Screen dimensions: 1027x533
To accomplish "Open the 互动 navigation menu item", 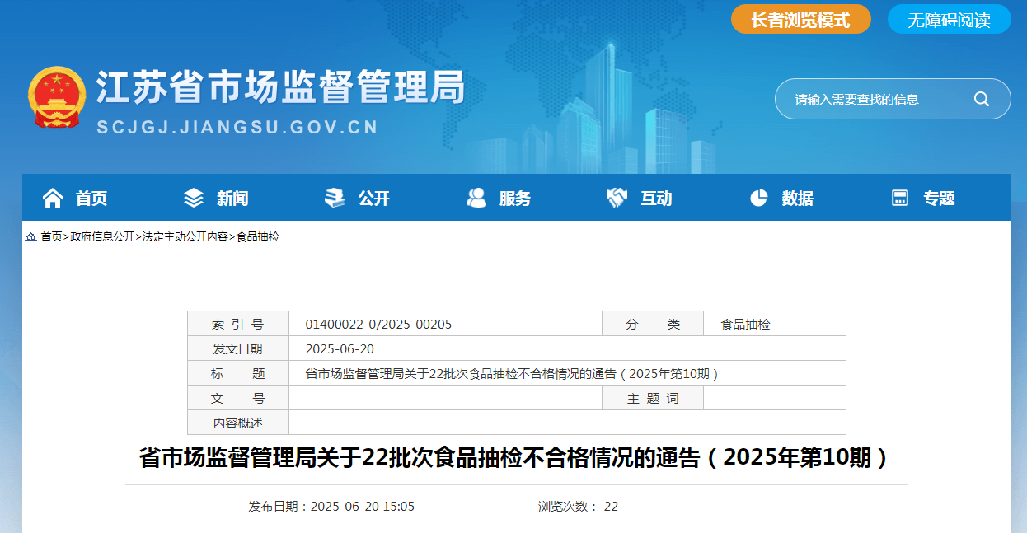I will [x=656, y=198].
